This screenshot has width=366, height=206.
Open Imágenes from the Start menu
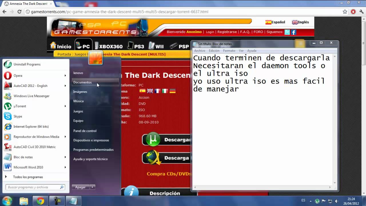(x=80, y=92)
